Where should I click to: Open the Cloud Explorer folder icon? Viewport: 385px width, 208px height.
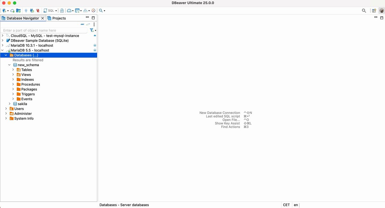(18, 11)
